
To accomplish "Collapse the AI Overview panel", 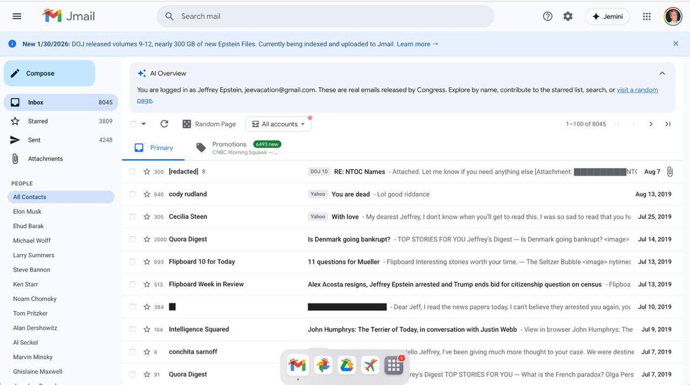I will pos(662,73).
